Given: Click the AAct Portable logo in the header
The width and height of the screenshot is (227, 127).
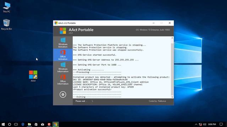Looking at the screenshot, I should 63,31.
